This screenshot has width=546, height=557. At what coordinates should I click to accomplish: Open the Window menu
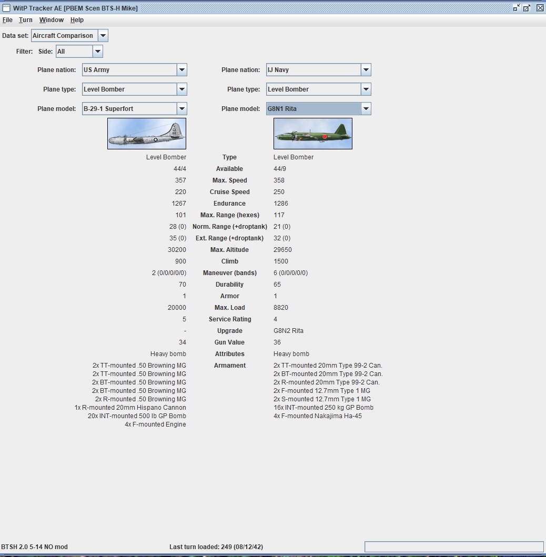[x=52, y=20]
